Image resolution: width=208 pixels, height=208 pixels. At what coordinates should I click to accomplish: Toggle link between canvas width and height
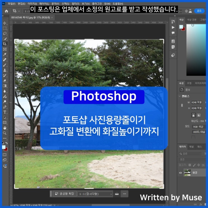[182, 105]
